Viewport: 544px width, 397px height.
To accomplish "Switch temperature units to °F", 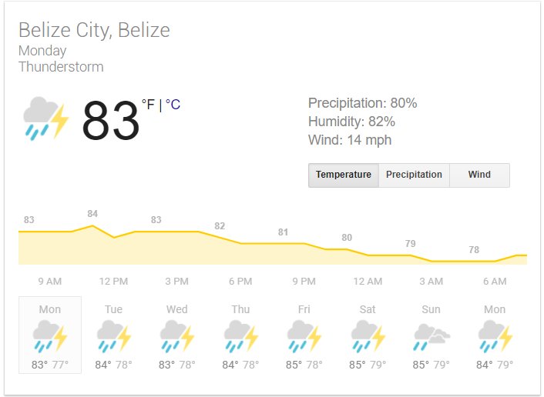I will [x=148, y=104].
